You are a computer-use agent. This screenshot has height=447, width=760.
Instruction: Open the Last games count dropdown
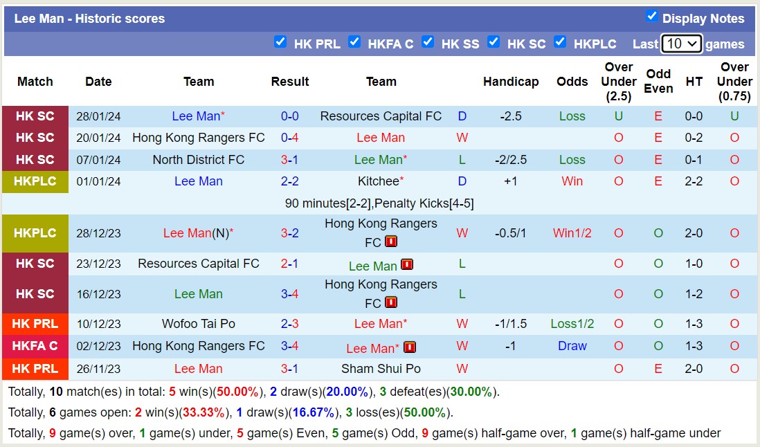click(x=682, y=43)
